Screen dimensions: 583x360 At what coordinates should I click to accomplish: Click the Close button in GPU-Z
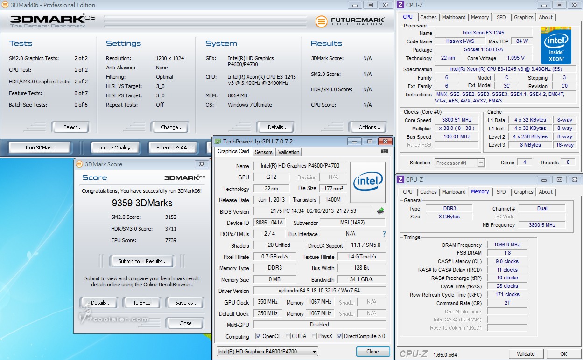(372, 352)
